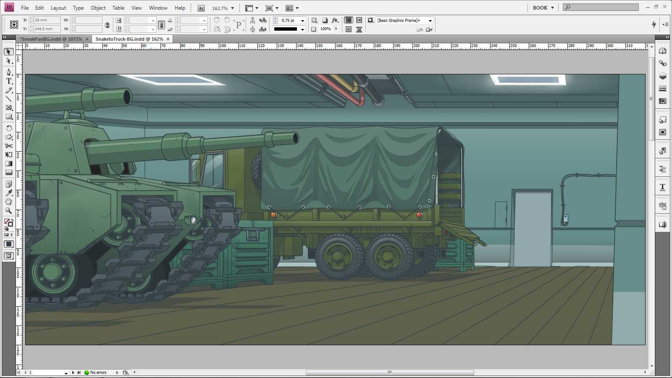Open the Links panel icon
The image size is (672, 378).
click(x=663, y=63)
